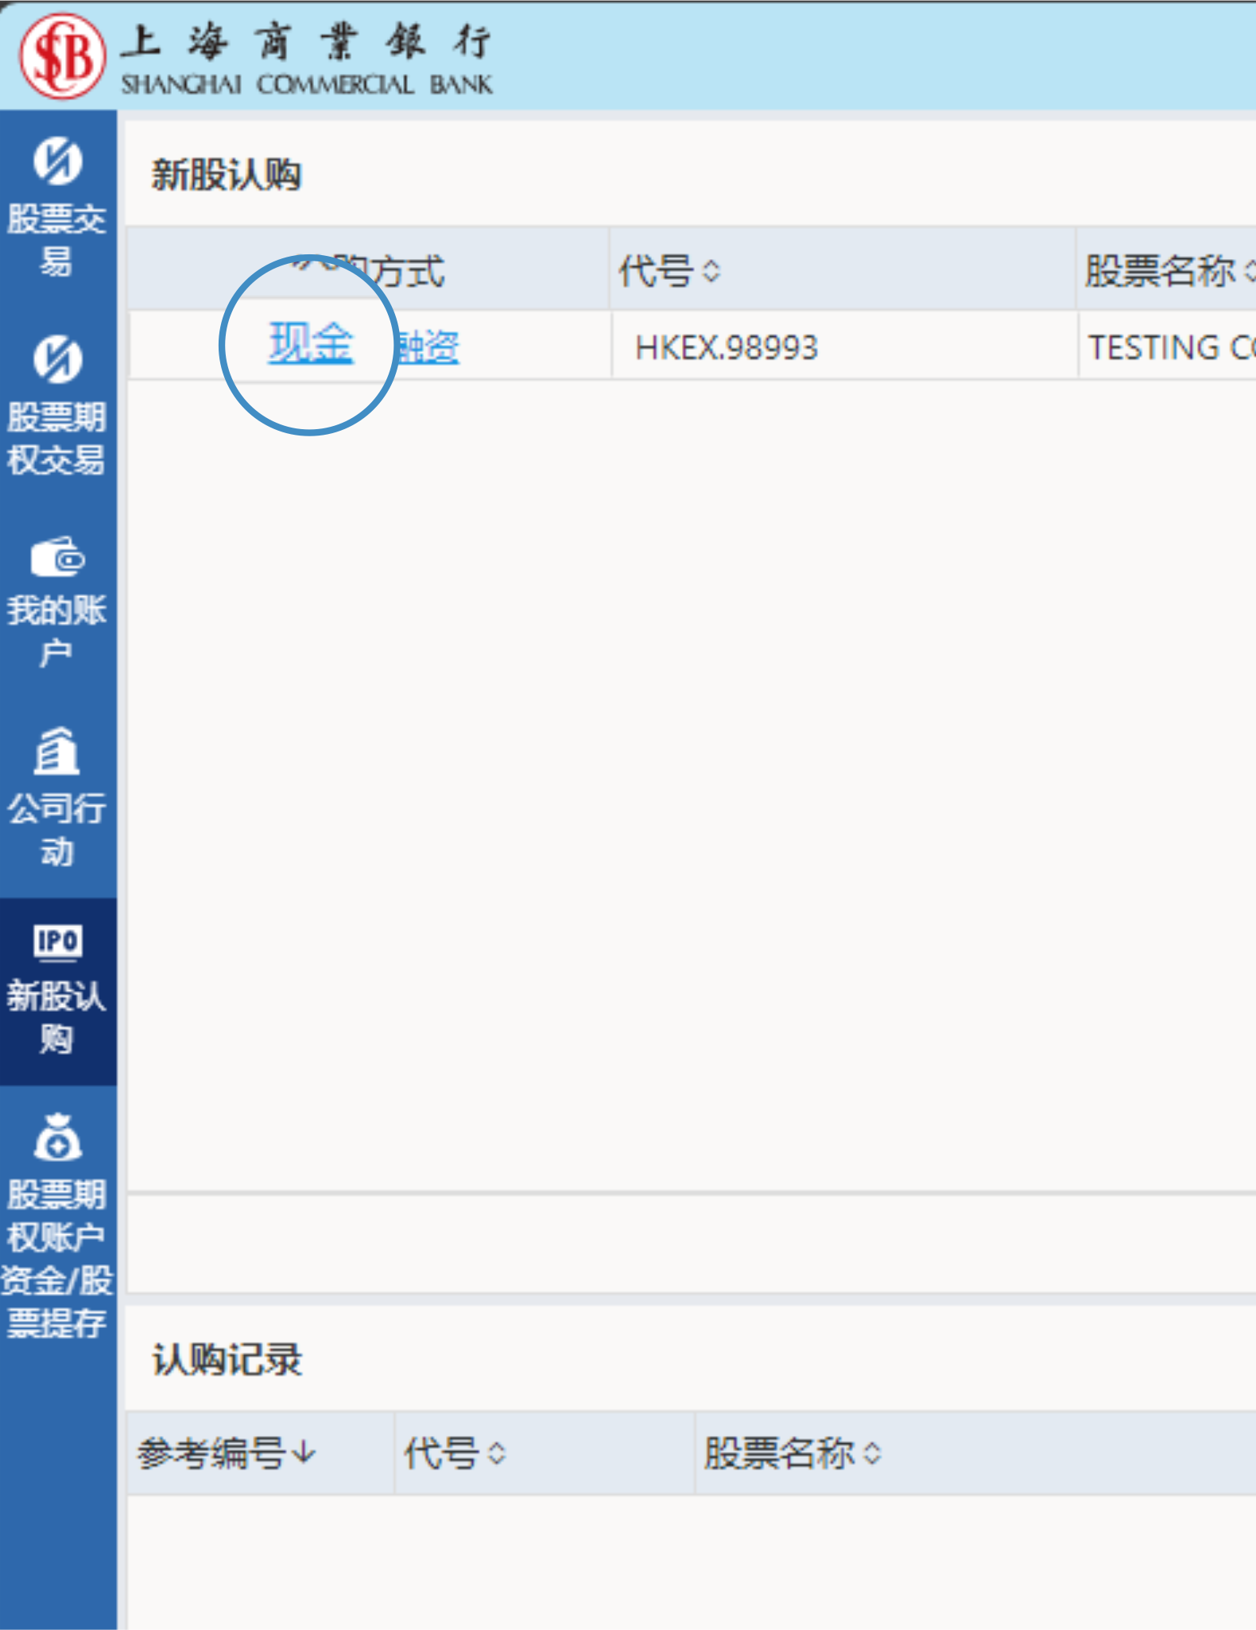This screenshot has width=1256, height=1630.
Task: Click the 上海商業銀行 bank name text
Action: (306, 41)
